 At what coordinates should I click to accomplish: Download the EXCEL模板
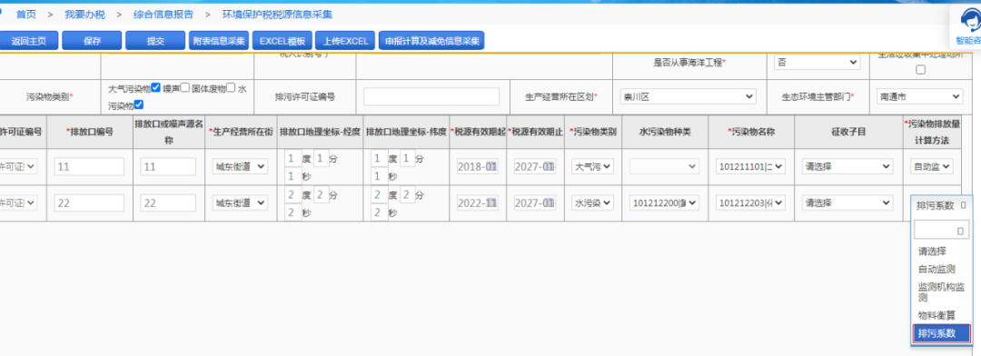282,41
